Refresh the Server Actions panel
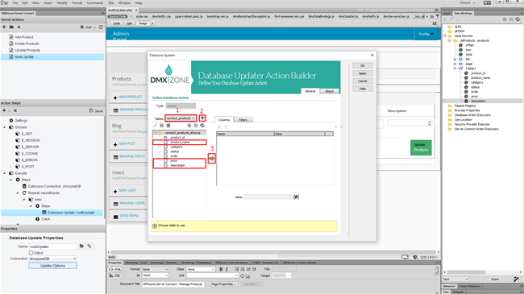This screenshot has height=294, width=524. [x=101, y=27]
